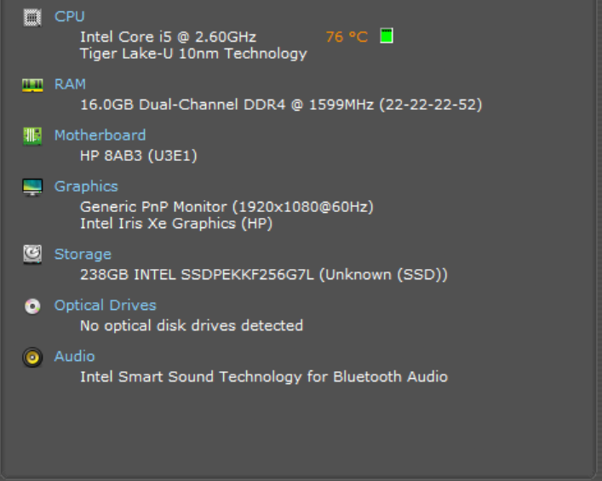The width and height of the screenshot is (602, 481).
Task: Click the green CPU temperature indicator
Action: pyautogui.click(x=387, y=36)
